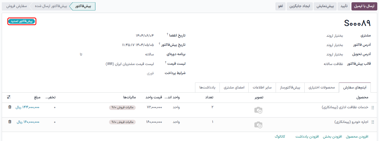379x141 pixels.
Task: Open the کاتالوگ link
Action: [x=280, y=136]
